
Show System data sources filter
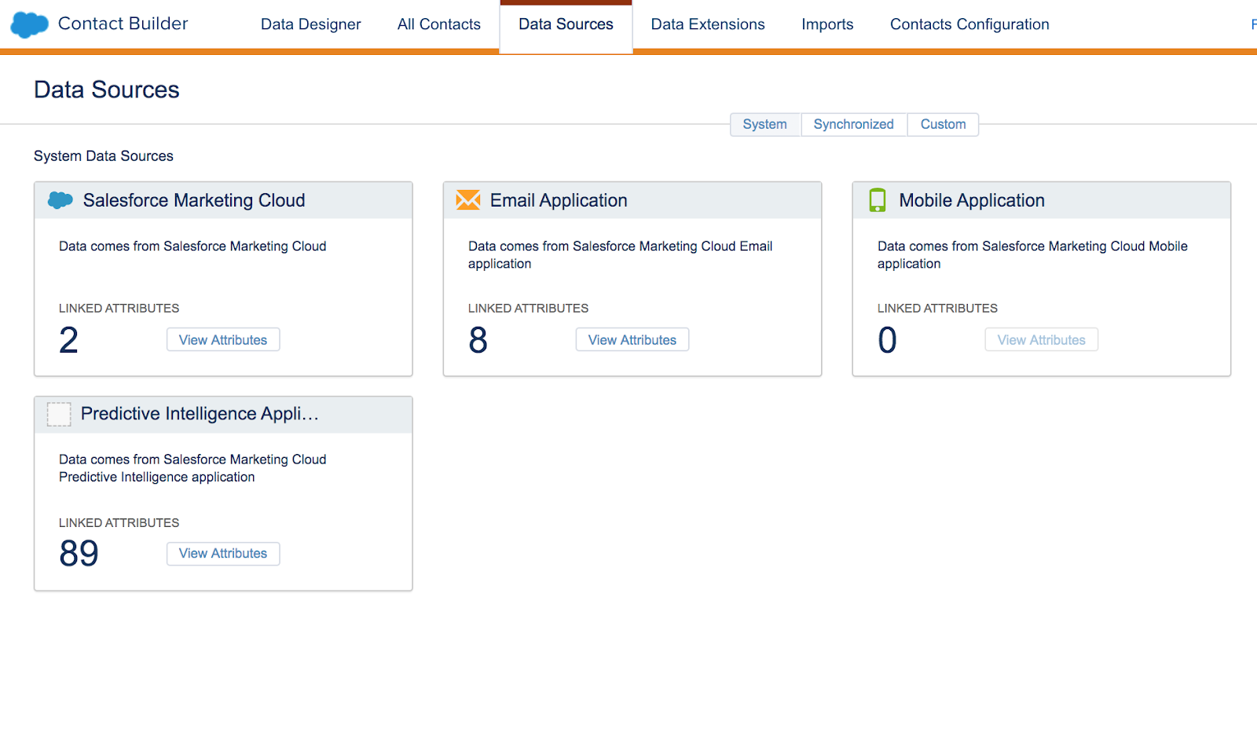coord(764,124)
